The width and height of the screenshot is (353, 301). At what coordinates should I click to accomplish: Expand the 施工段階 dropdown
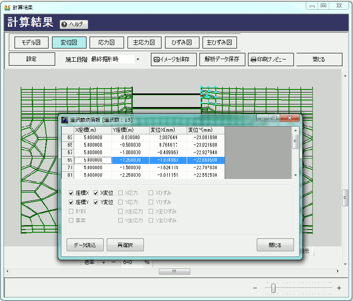[138, 59]
